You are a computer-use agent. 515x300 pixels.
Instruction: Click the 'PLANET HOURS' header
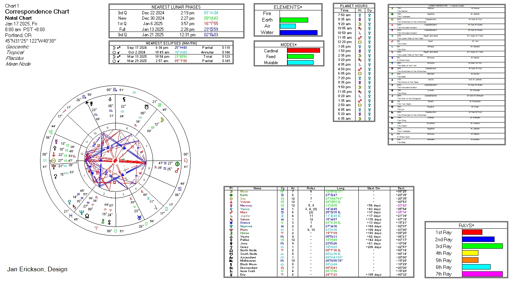[x=354, y=6]
